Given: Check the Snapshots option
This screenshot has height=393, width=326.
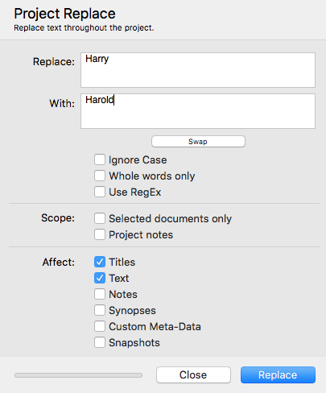Looking at the screenshot, I should 100,342.
